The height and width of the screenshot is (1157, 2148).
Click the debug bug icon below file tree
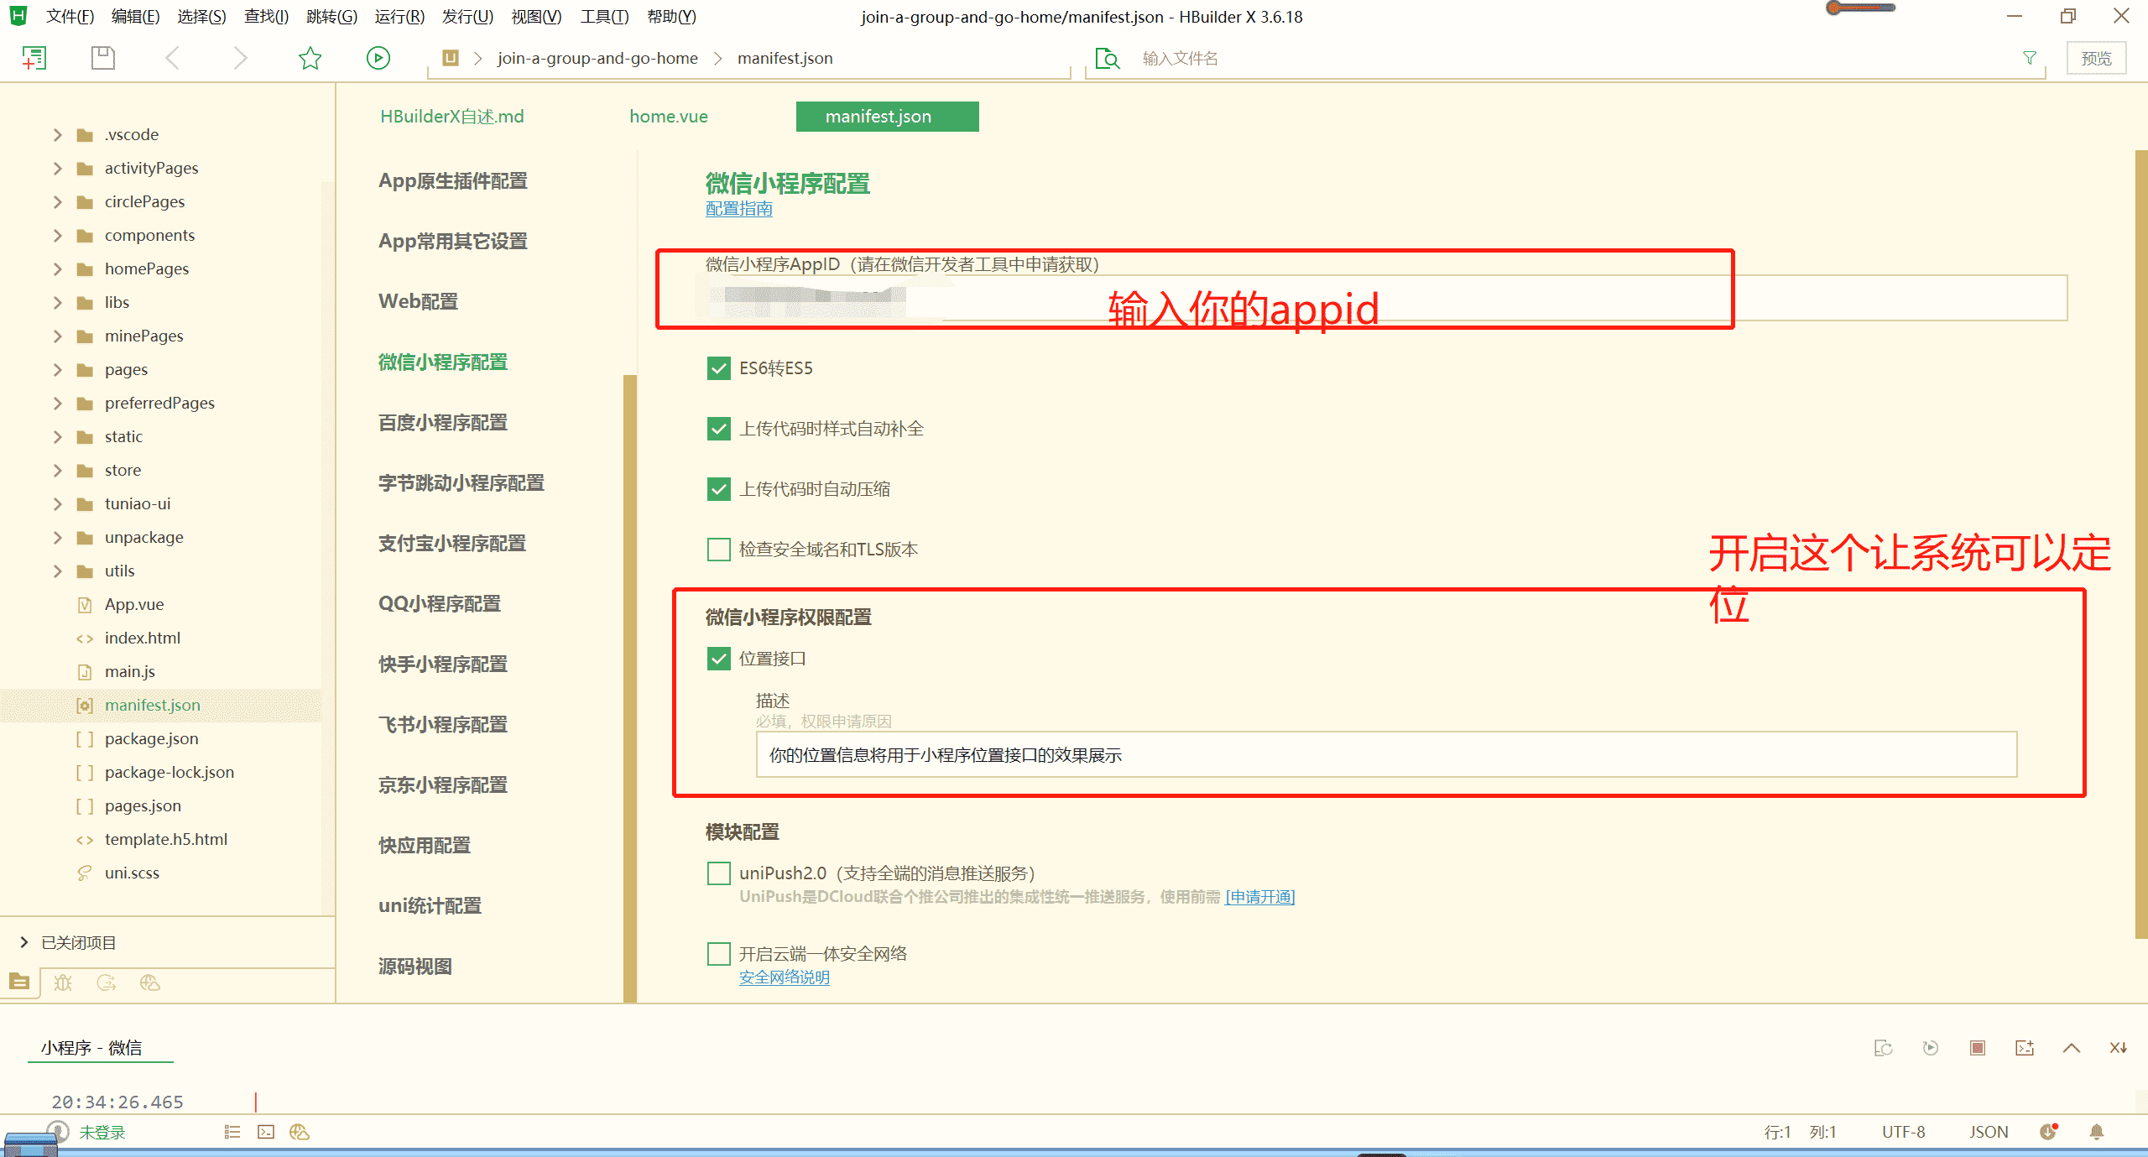[63, 982]
